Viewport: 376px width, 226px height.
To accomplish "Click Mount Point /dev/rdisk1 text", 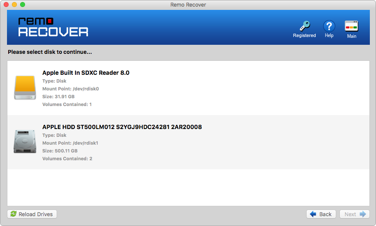I will click(x=70, y=143).
